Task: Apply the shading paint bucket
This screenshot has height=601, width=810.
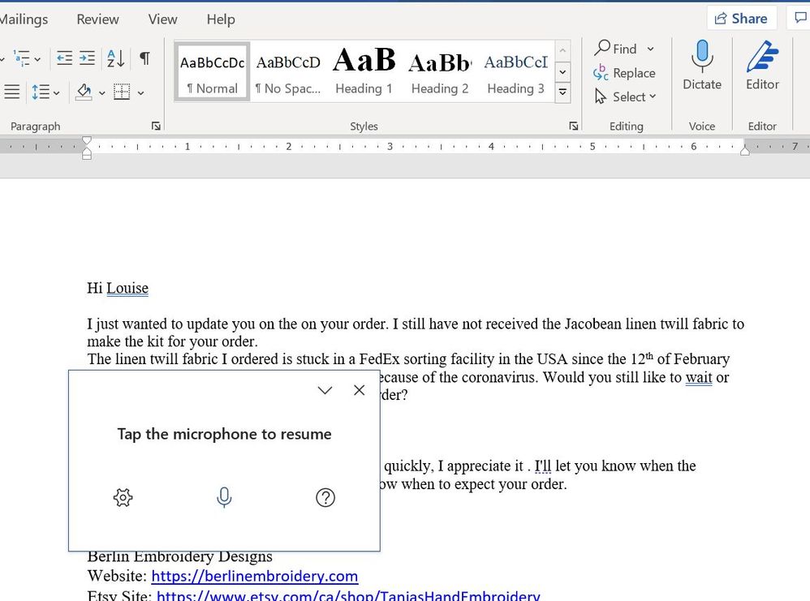Action: coord(84,92)
